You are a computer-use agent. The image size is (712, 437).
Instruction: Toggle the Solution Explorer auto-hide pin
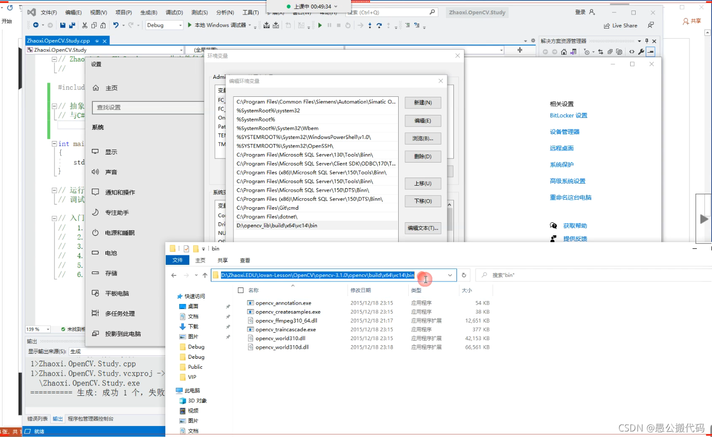(647, 41)
